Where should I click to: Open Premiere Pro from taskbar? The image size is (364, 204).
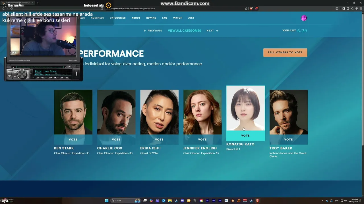(x=208, y=201)
